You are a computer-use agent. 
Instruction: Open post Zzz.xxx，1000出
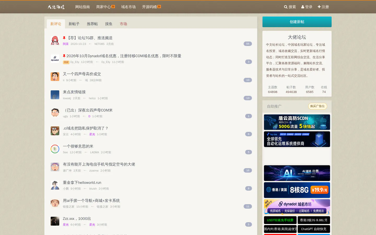tap(77, 219)
